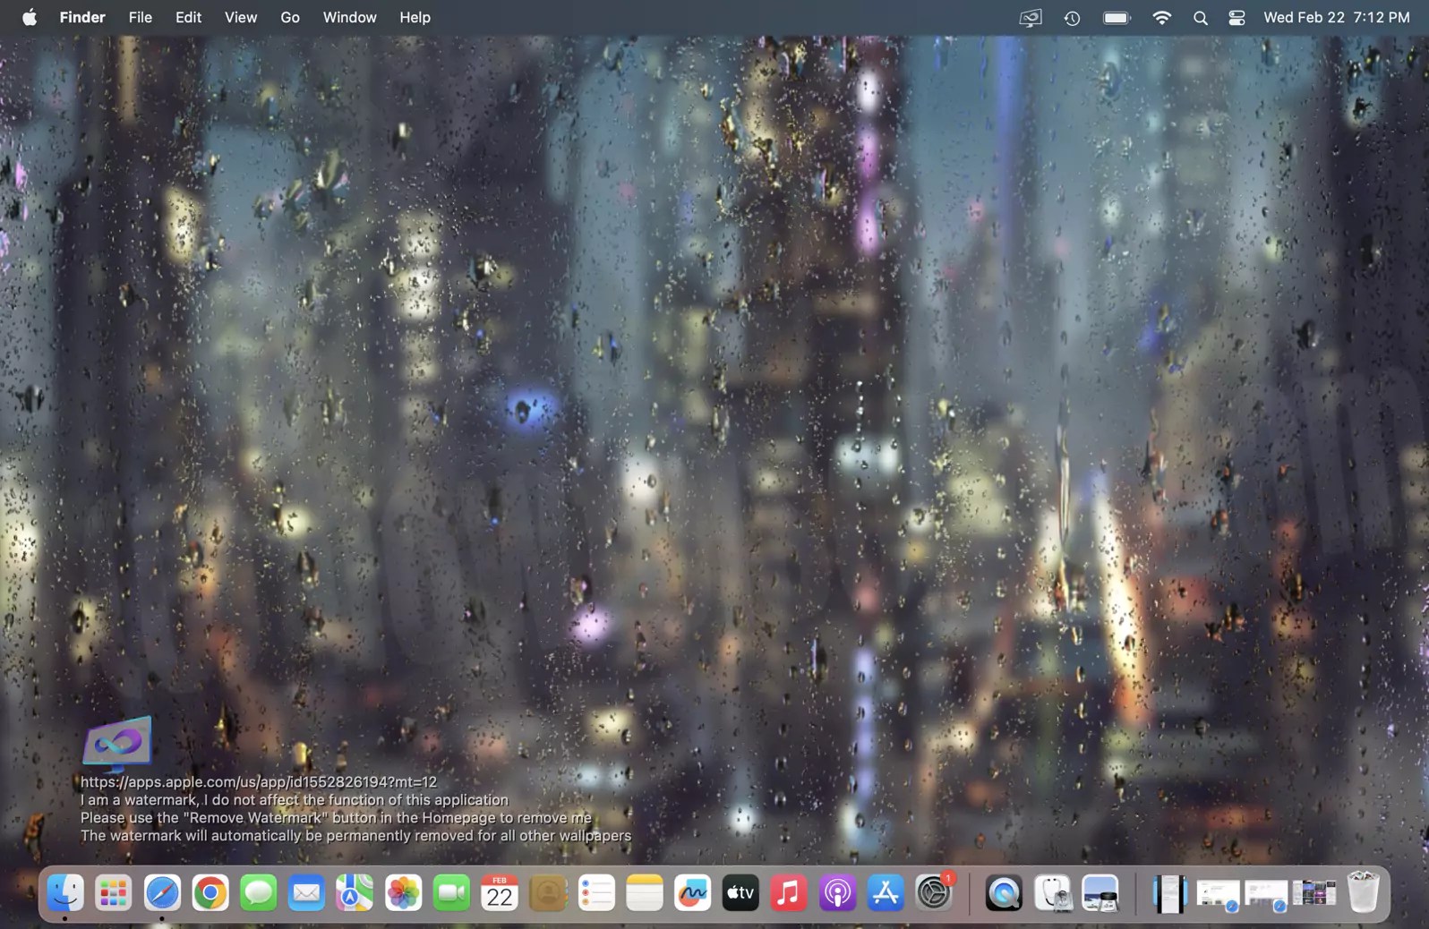Open the Window menu

point(349,17)
